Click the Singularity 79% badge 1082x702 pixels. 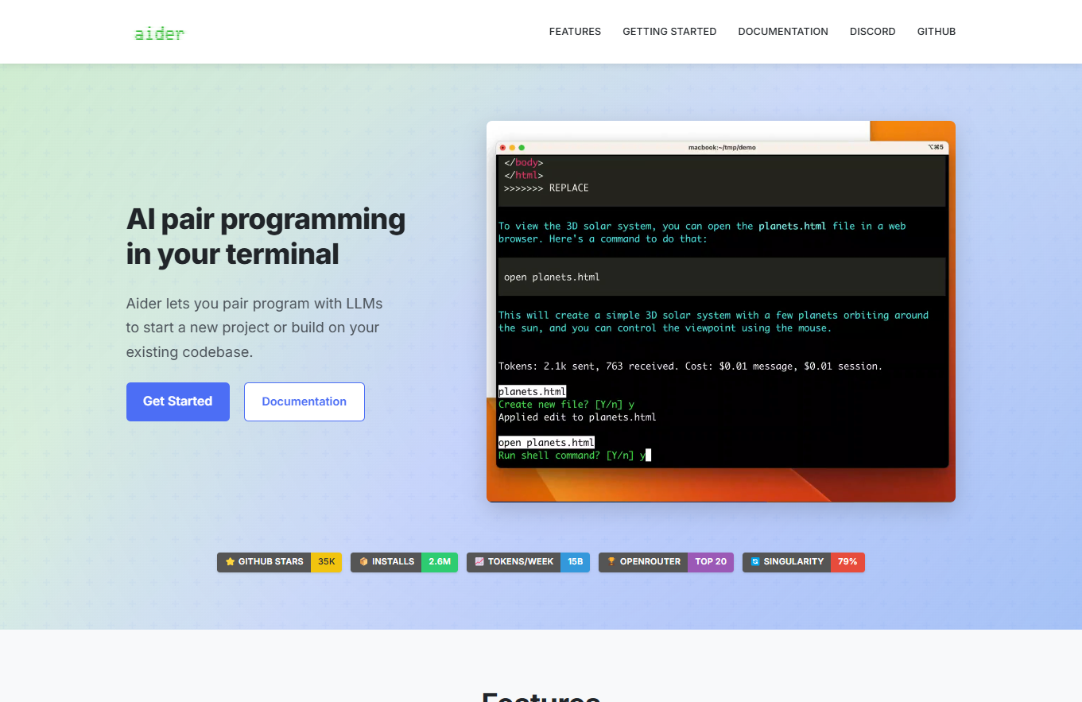click(x=804, y=562)
